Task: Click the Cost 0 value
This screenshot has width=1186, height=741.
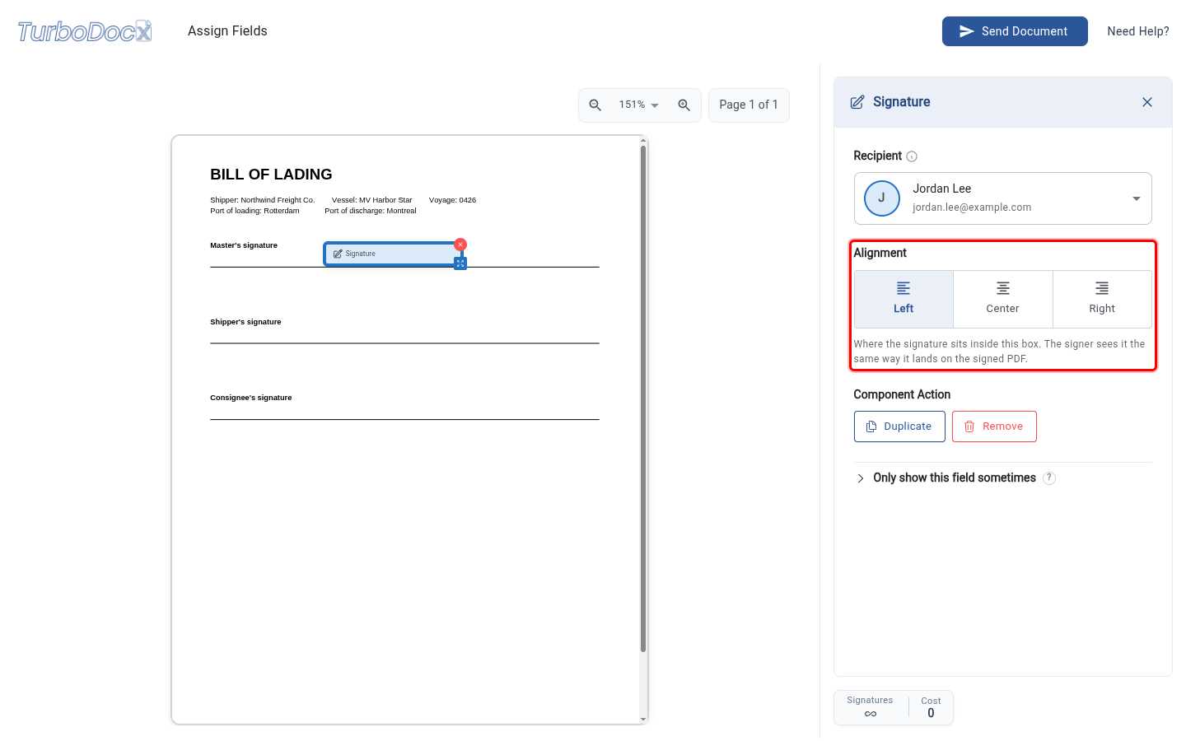Action: (x=931, y=713)
